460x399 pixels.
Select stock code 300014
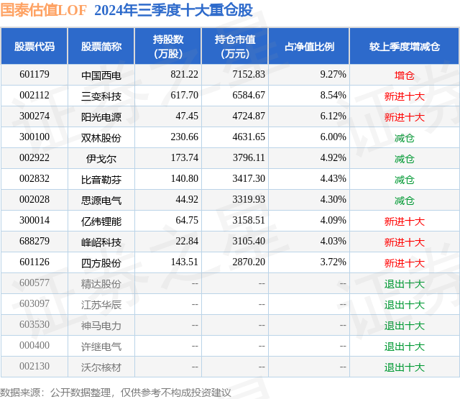point(34,220)
